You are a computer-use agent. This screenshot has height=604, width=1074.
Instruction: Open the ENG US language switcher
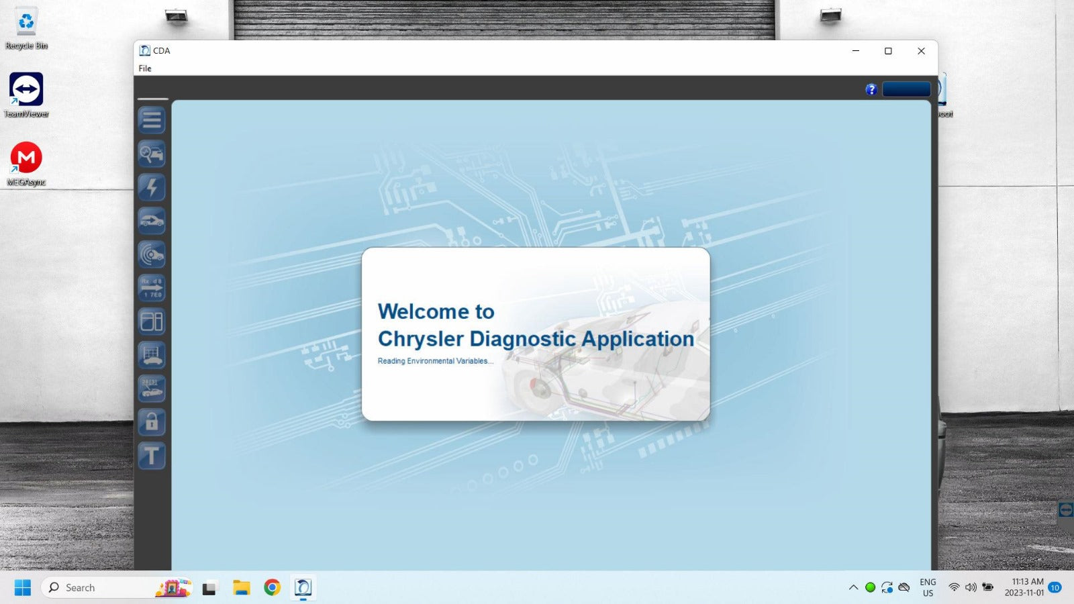(928, 587)
